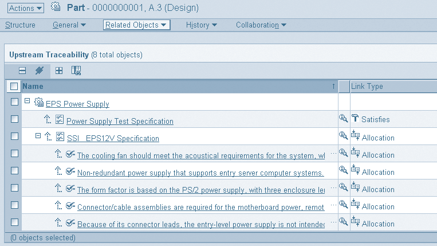Click the gear part icon beside EPS Power Supply
437x246 pixels.
[x=39, y=103]
